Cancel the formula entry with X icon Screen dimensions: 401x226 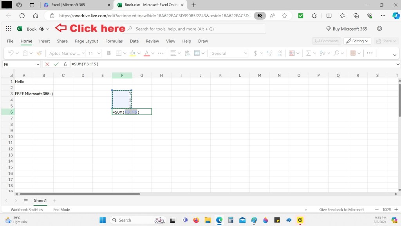47,64
